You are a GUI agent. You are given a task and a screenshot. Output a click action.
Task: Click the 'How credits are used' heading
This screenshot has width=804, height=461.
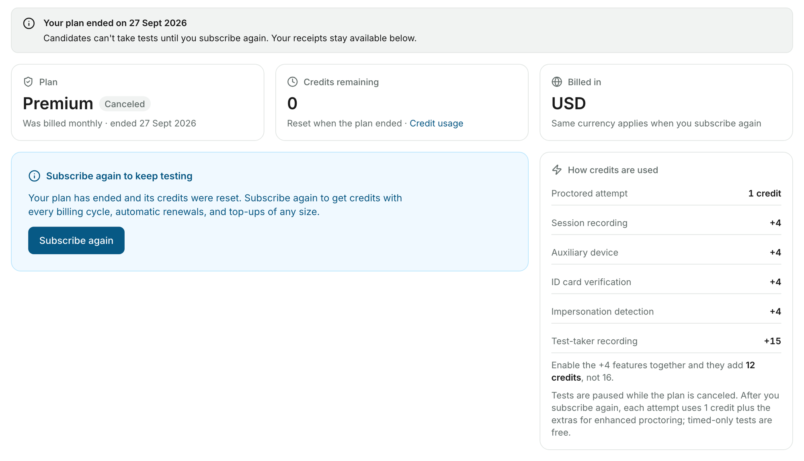pos(613,170)
